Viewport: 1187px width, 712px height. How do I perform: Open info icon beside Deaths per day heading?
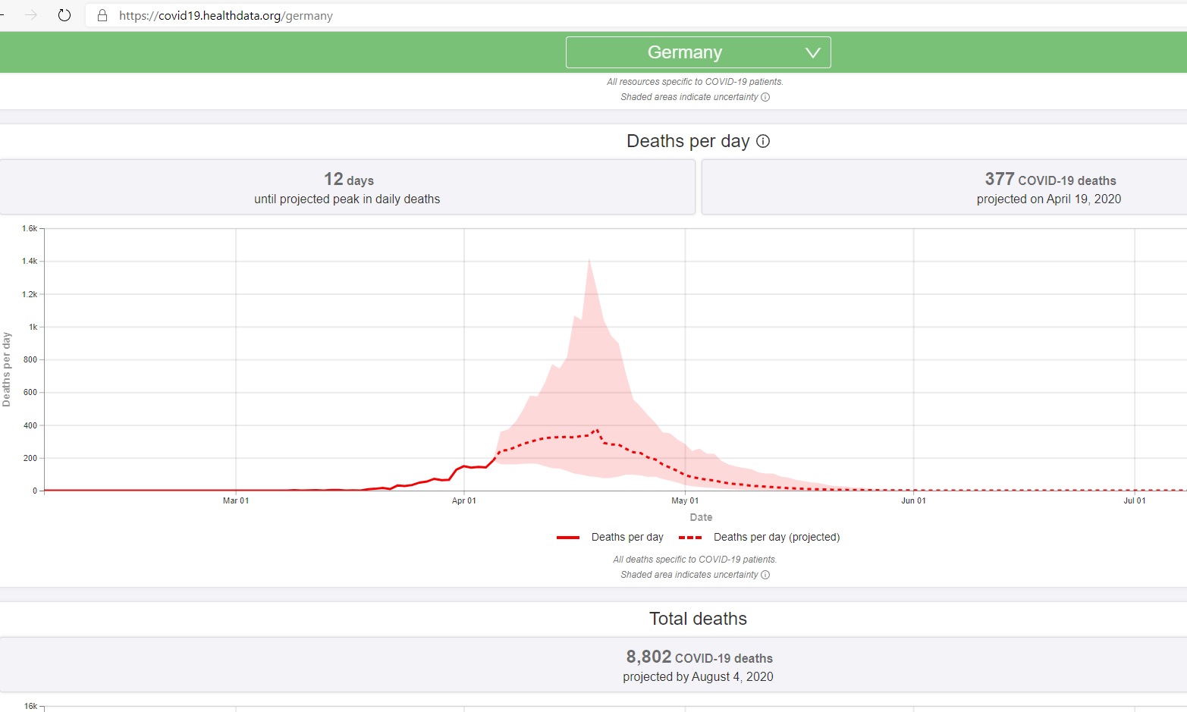763,141
